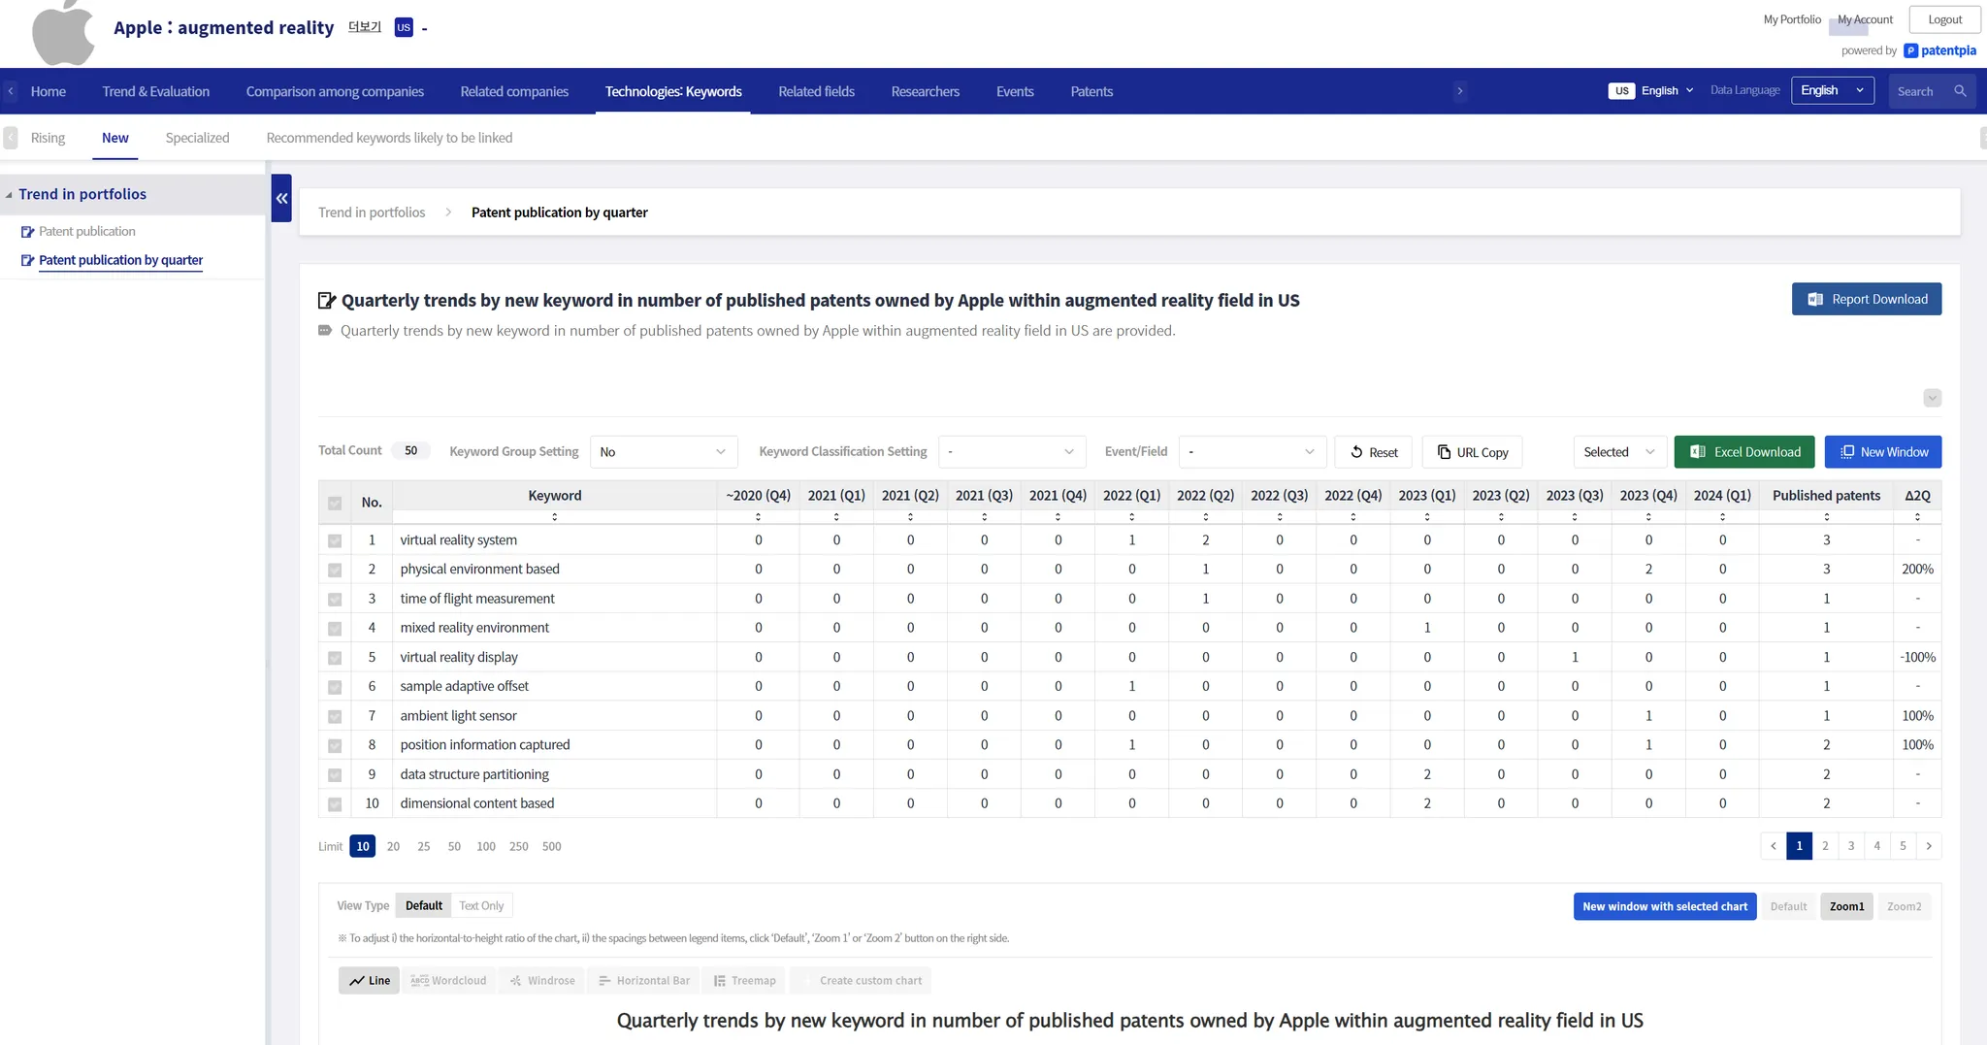
Task: Open the Keyword Group Setting dropdown
Action: (x=663, y=452)
